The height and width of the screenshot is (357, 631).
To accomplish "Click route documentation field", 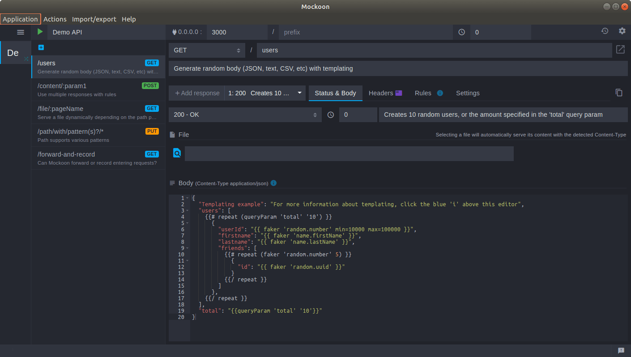I will click(x=398, y=68).
